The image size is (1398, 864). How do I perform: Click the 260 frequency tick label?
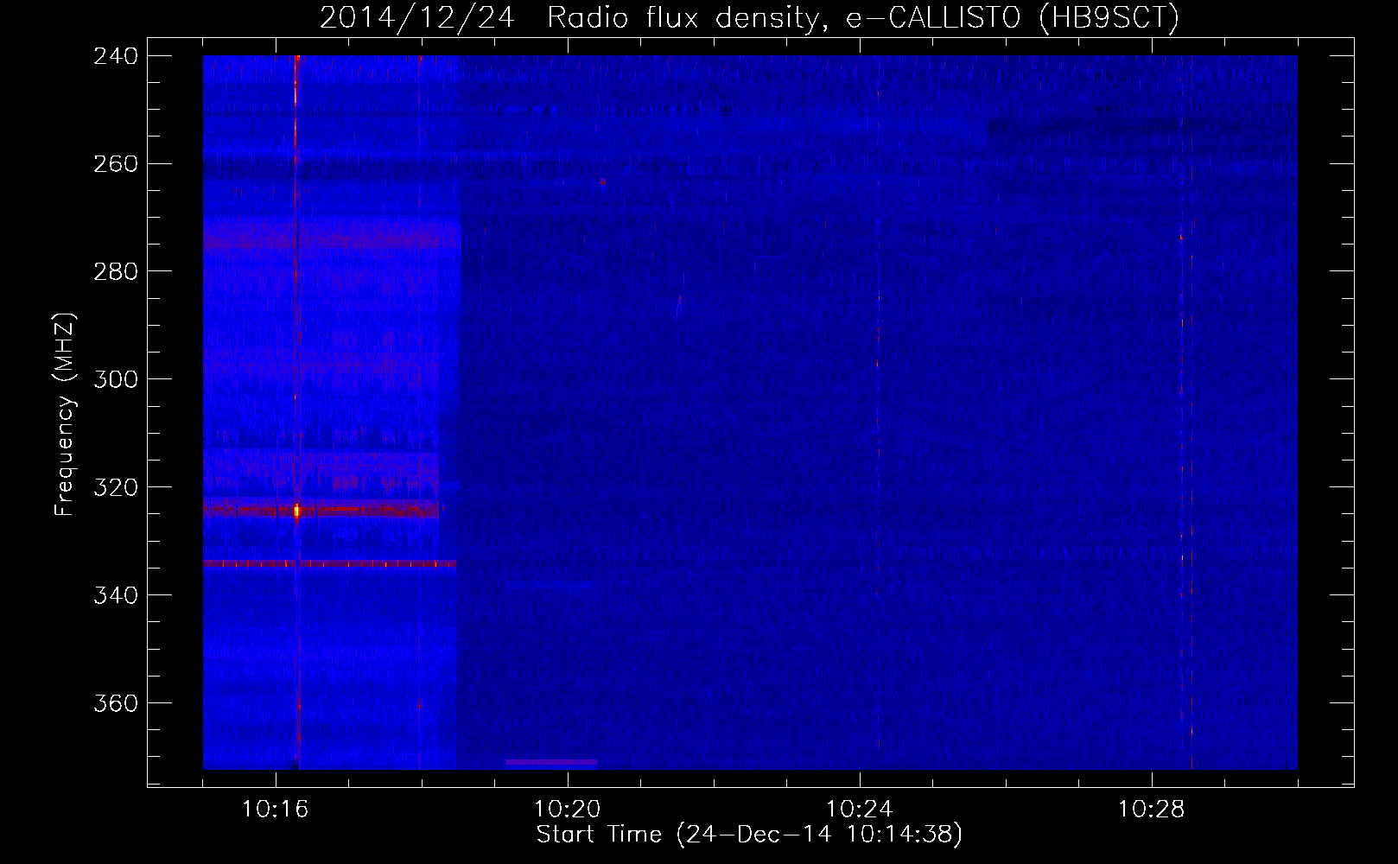tap(115, 164)
